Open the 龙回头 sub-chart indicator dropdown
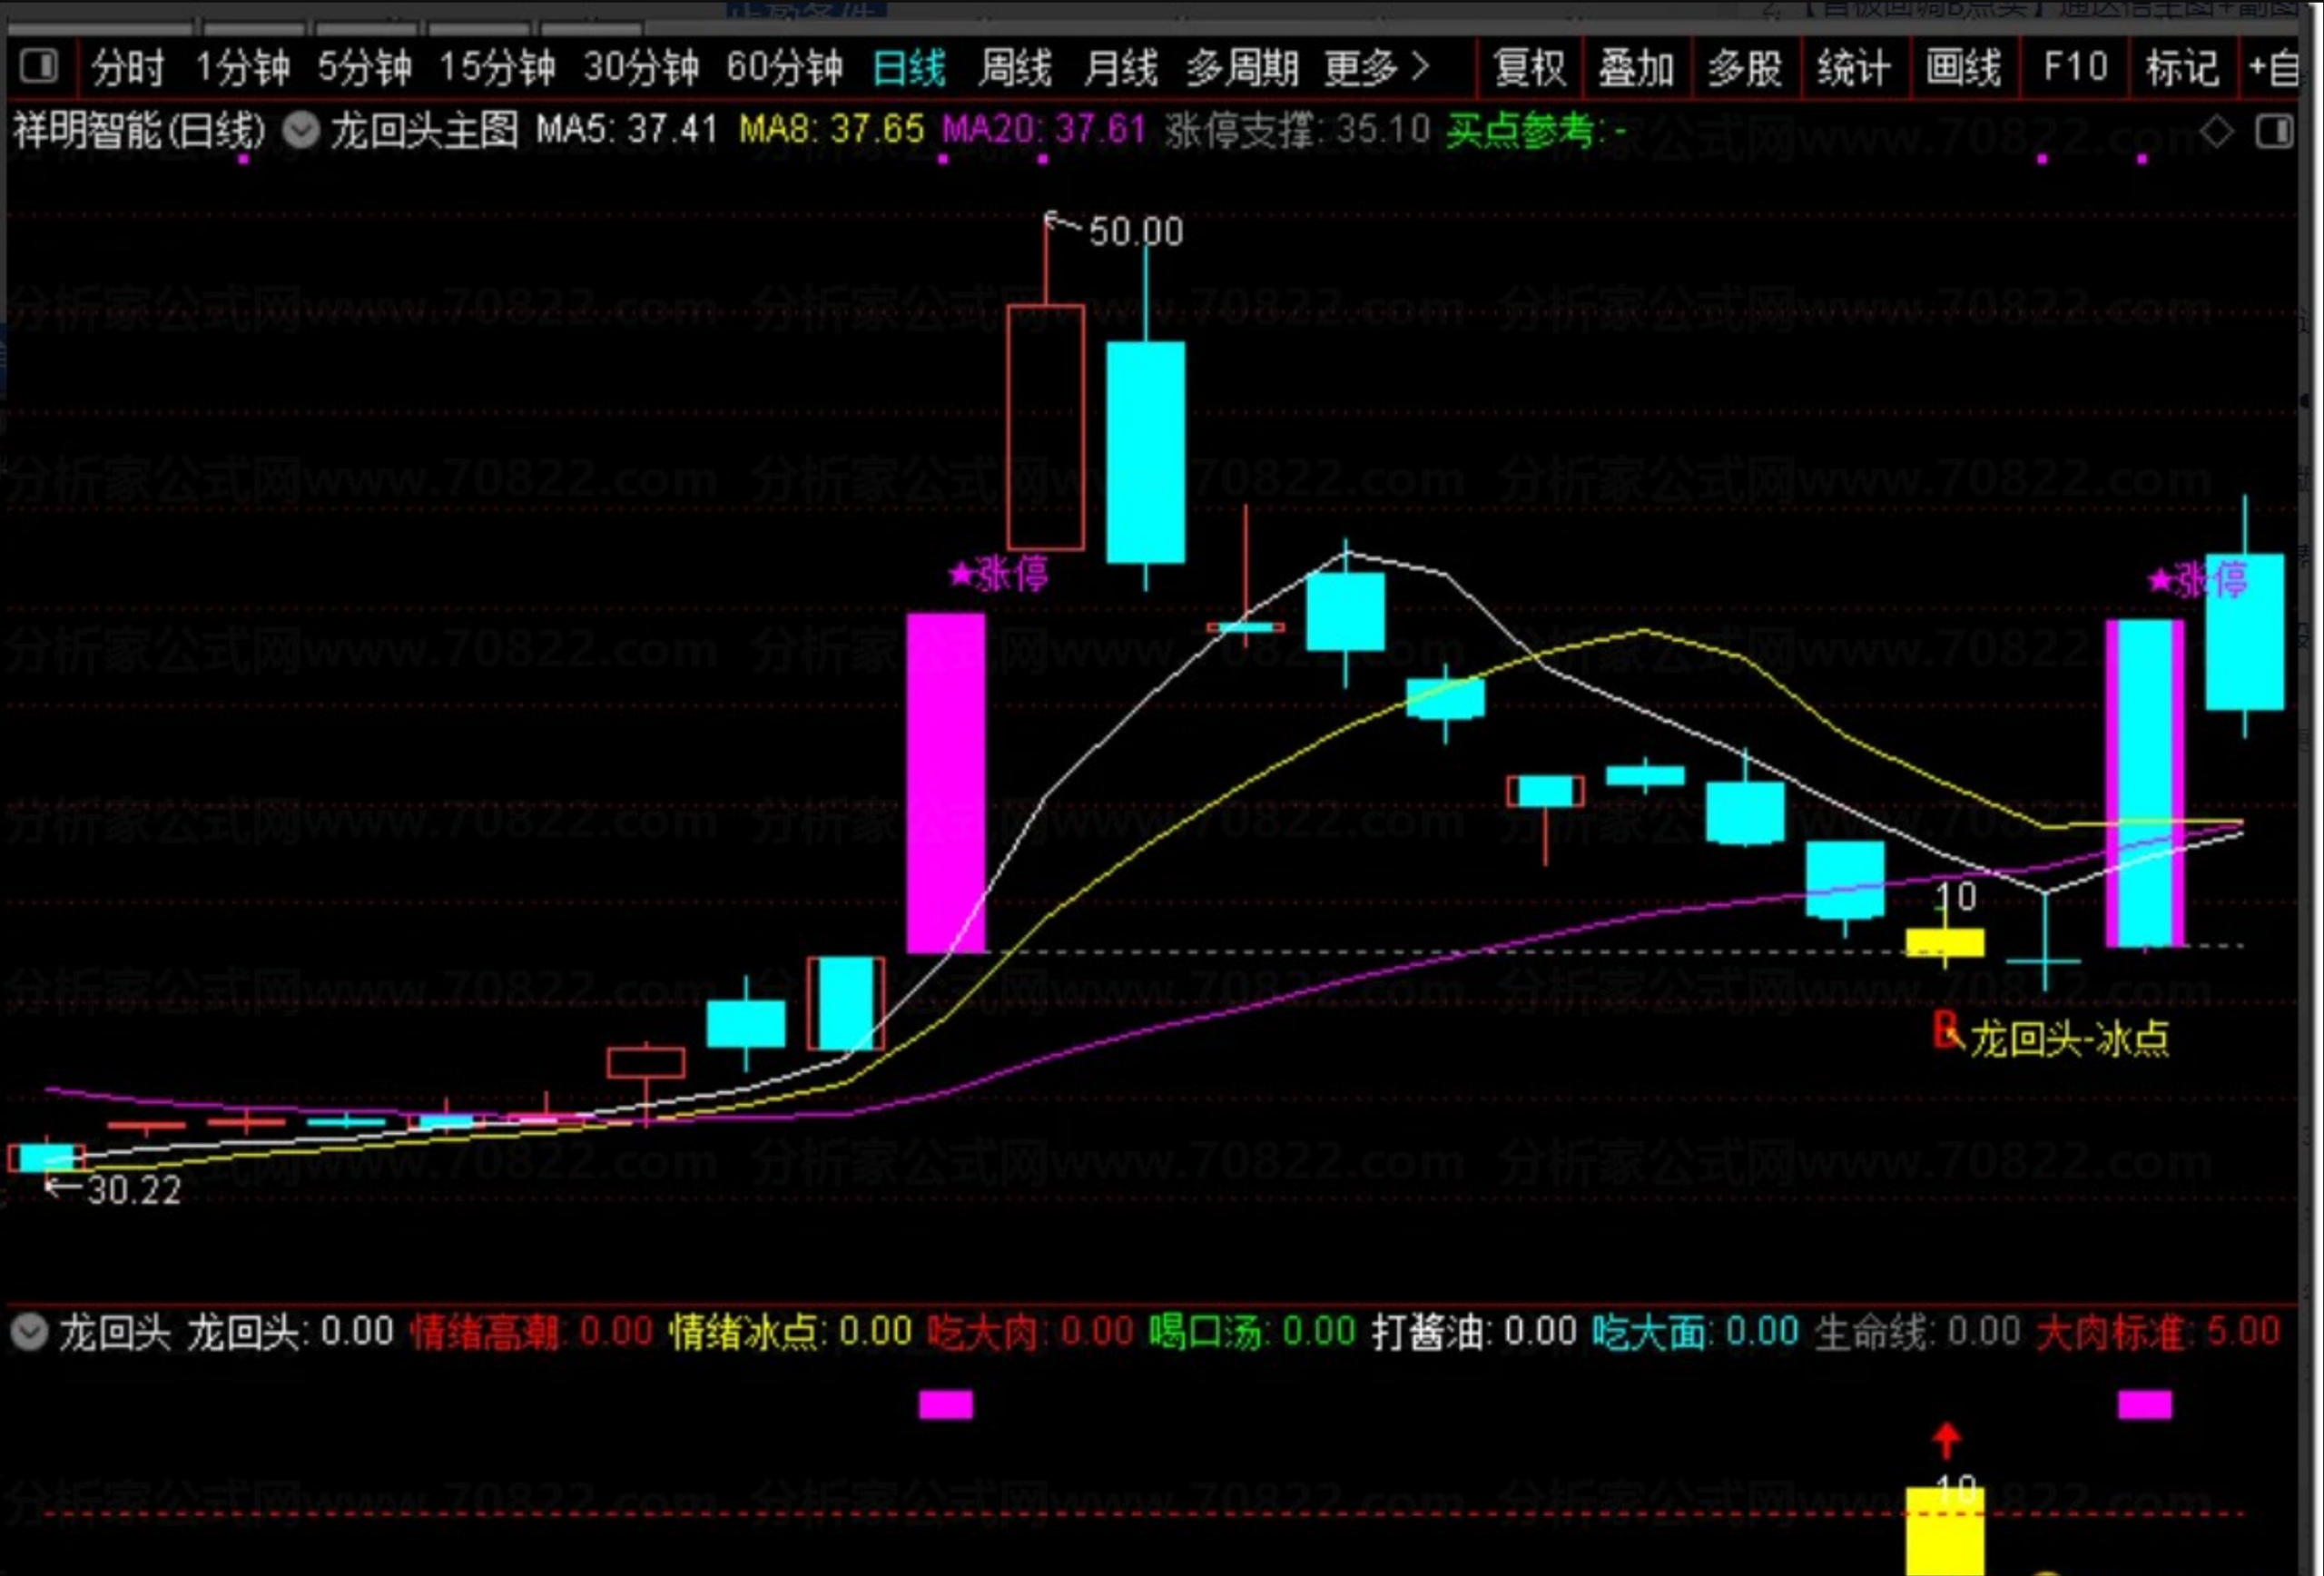The height and width of the screenshot is (1576, 2324). [x=29, y=1332]
